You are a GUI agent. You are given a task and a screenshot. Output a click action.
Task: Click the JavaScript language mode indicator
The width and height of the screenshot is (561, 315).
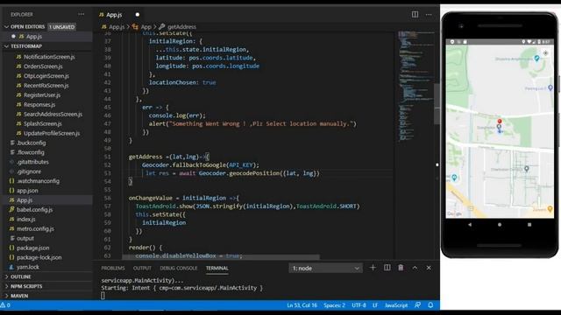click(x=396, y=305)
